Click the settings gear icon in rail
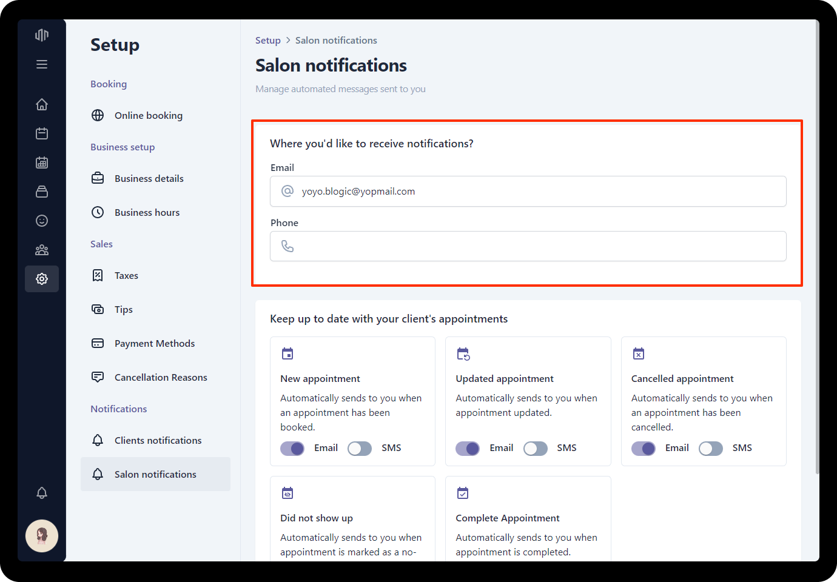The image size is (837, 582). 42,279
